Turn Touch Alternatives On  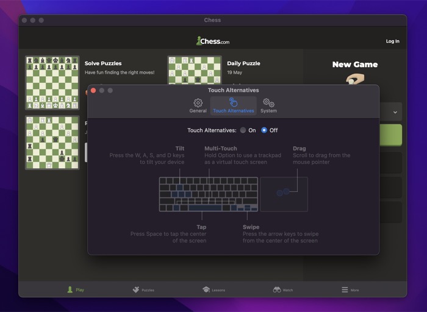click(x=243, y=130)
